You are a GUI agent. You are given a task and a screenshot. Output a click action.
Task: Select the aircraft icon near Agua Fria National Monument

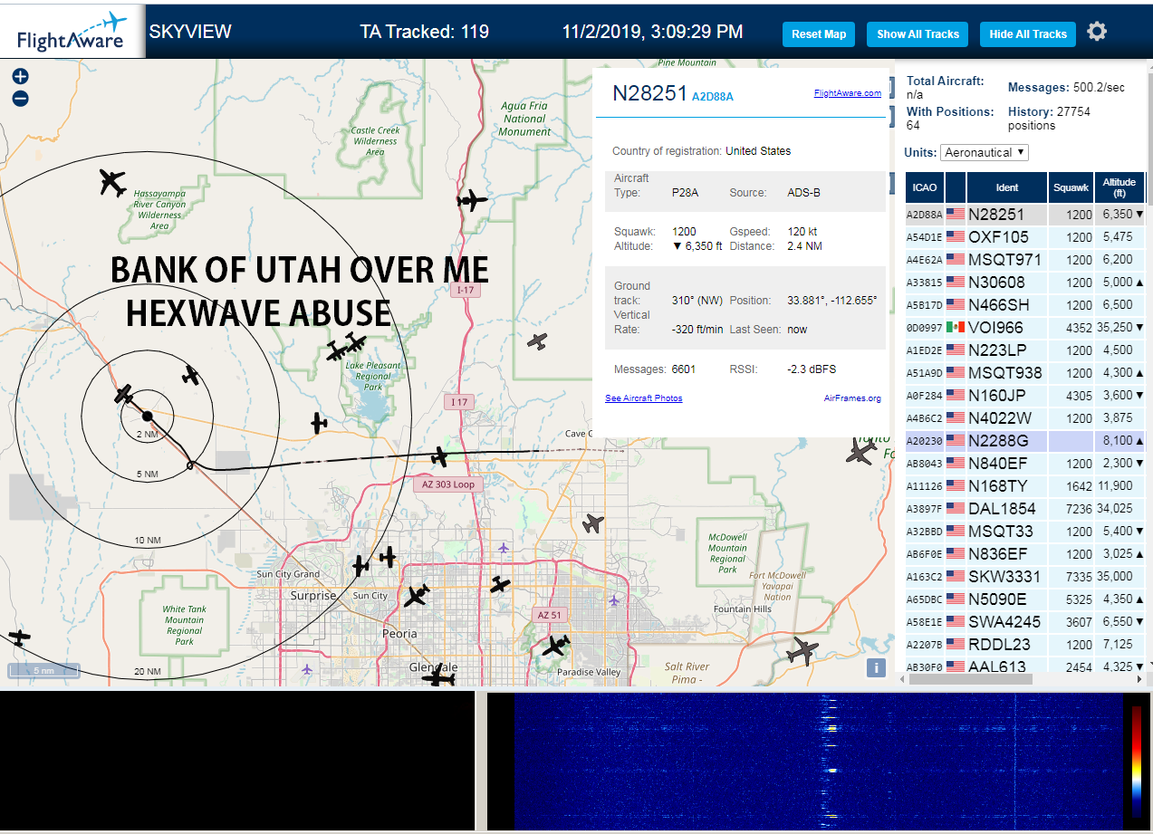click(x=472, y=200)
